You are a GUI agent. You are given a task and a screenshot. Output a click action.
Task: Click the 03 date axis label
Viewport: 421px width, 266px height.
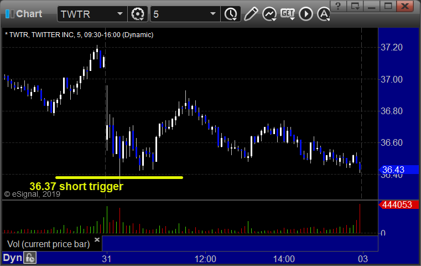click(x=363, y=259)
